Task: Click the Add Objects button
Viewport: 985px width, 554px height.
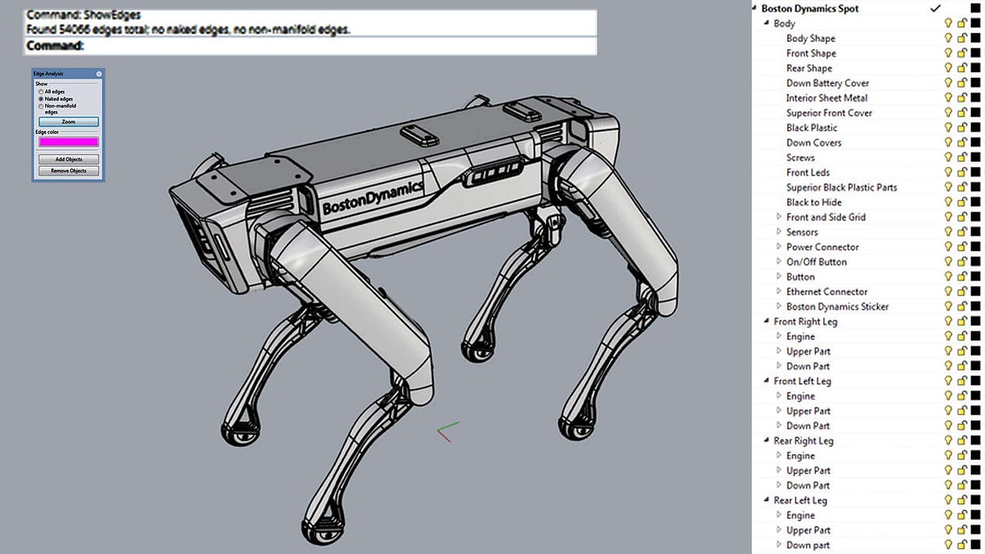Action: click(x=69, y=158)
